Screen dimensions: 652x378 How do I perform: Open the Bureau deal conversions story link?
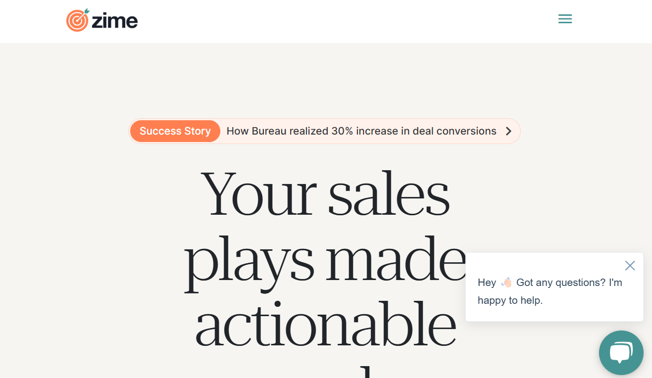[x=361, y=131]
